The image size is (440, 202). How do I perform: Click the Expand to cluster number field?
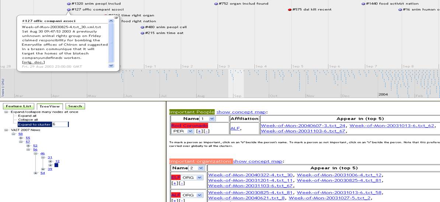point(60,125)
